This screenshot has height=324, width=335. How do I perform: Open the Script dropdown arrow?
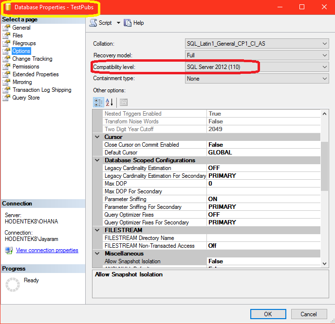pyautogui.click(x=118, y=23)
